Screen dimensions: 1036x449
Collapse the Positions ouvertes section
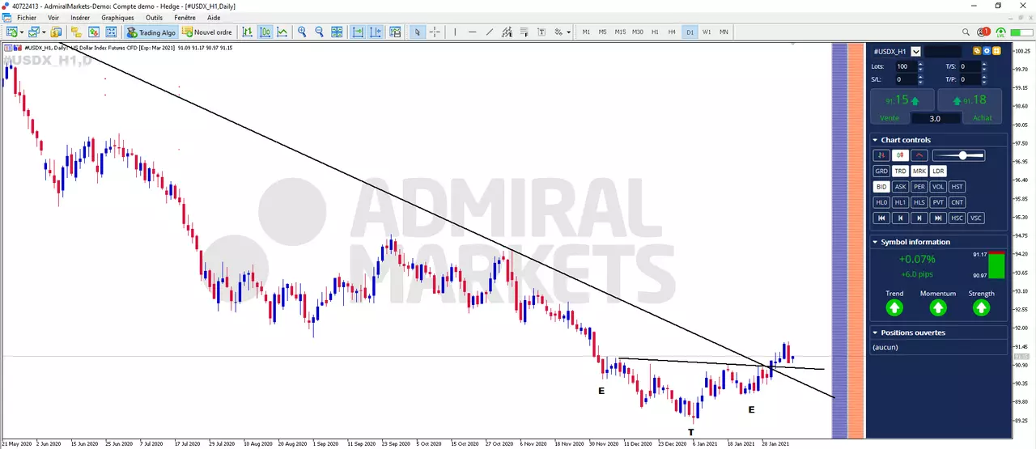[x=875, y=333]
